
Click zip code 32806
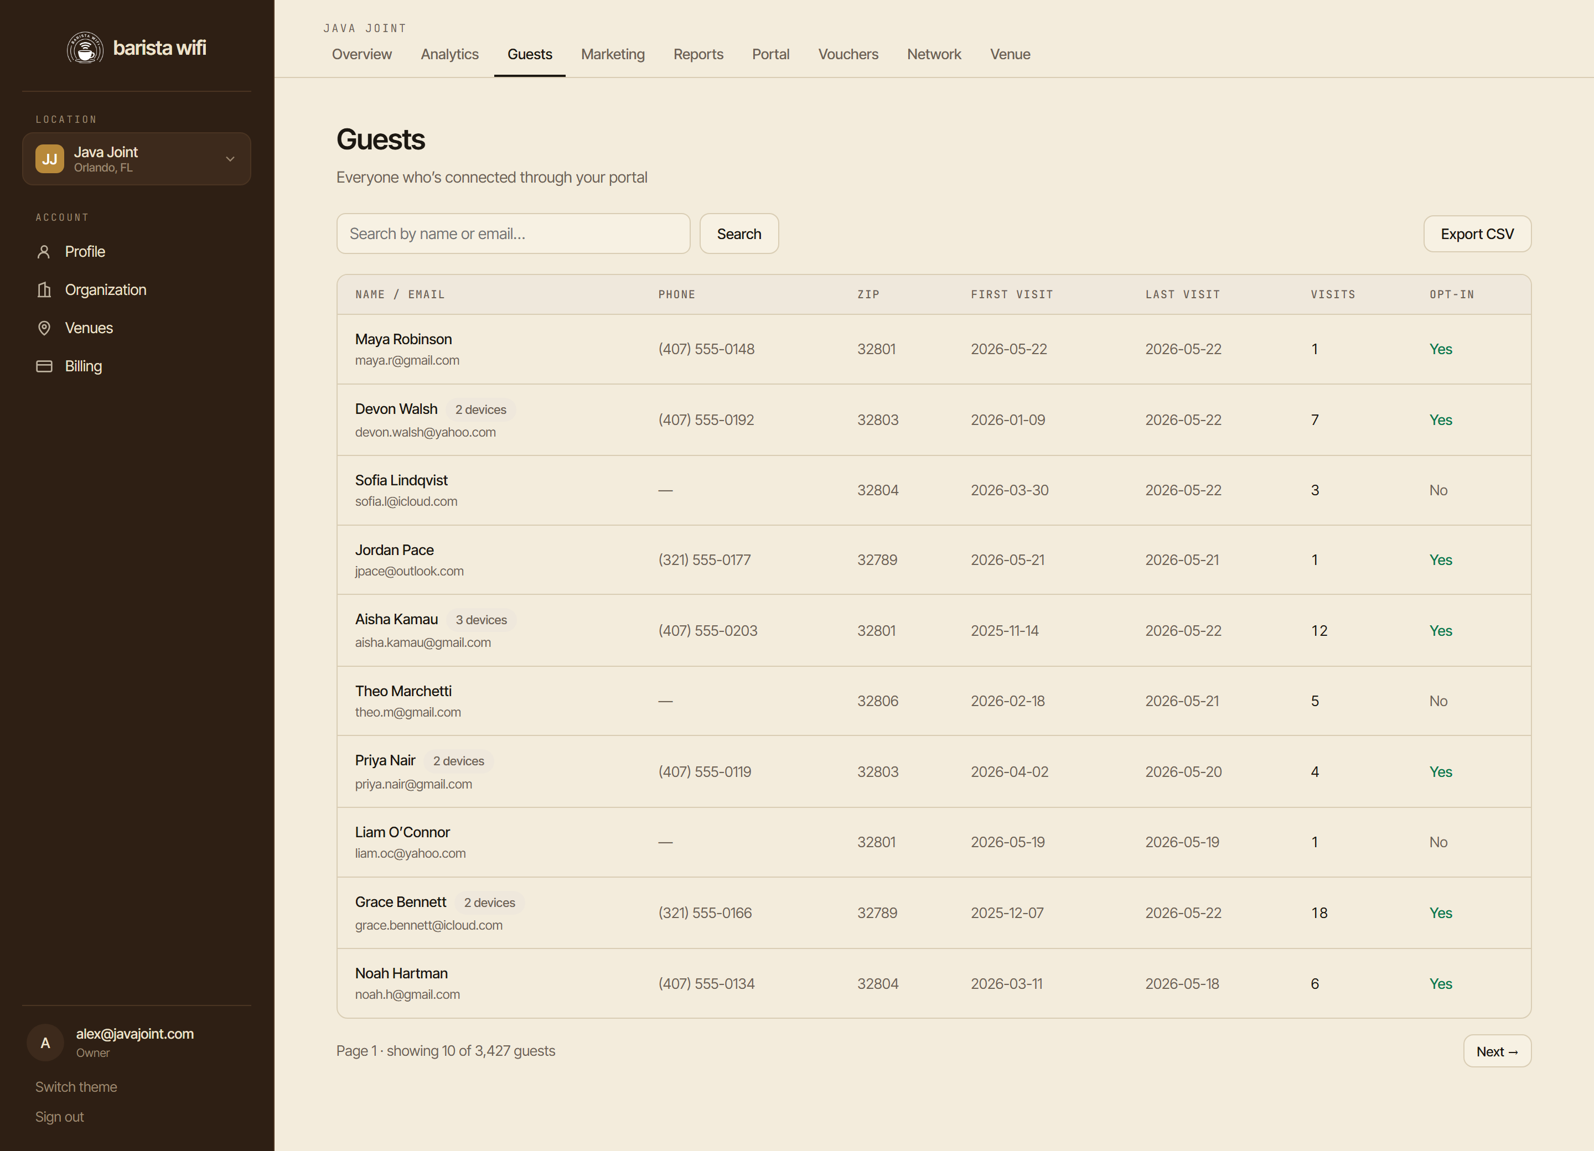(878, 701)
